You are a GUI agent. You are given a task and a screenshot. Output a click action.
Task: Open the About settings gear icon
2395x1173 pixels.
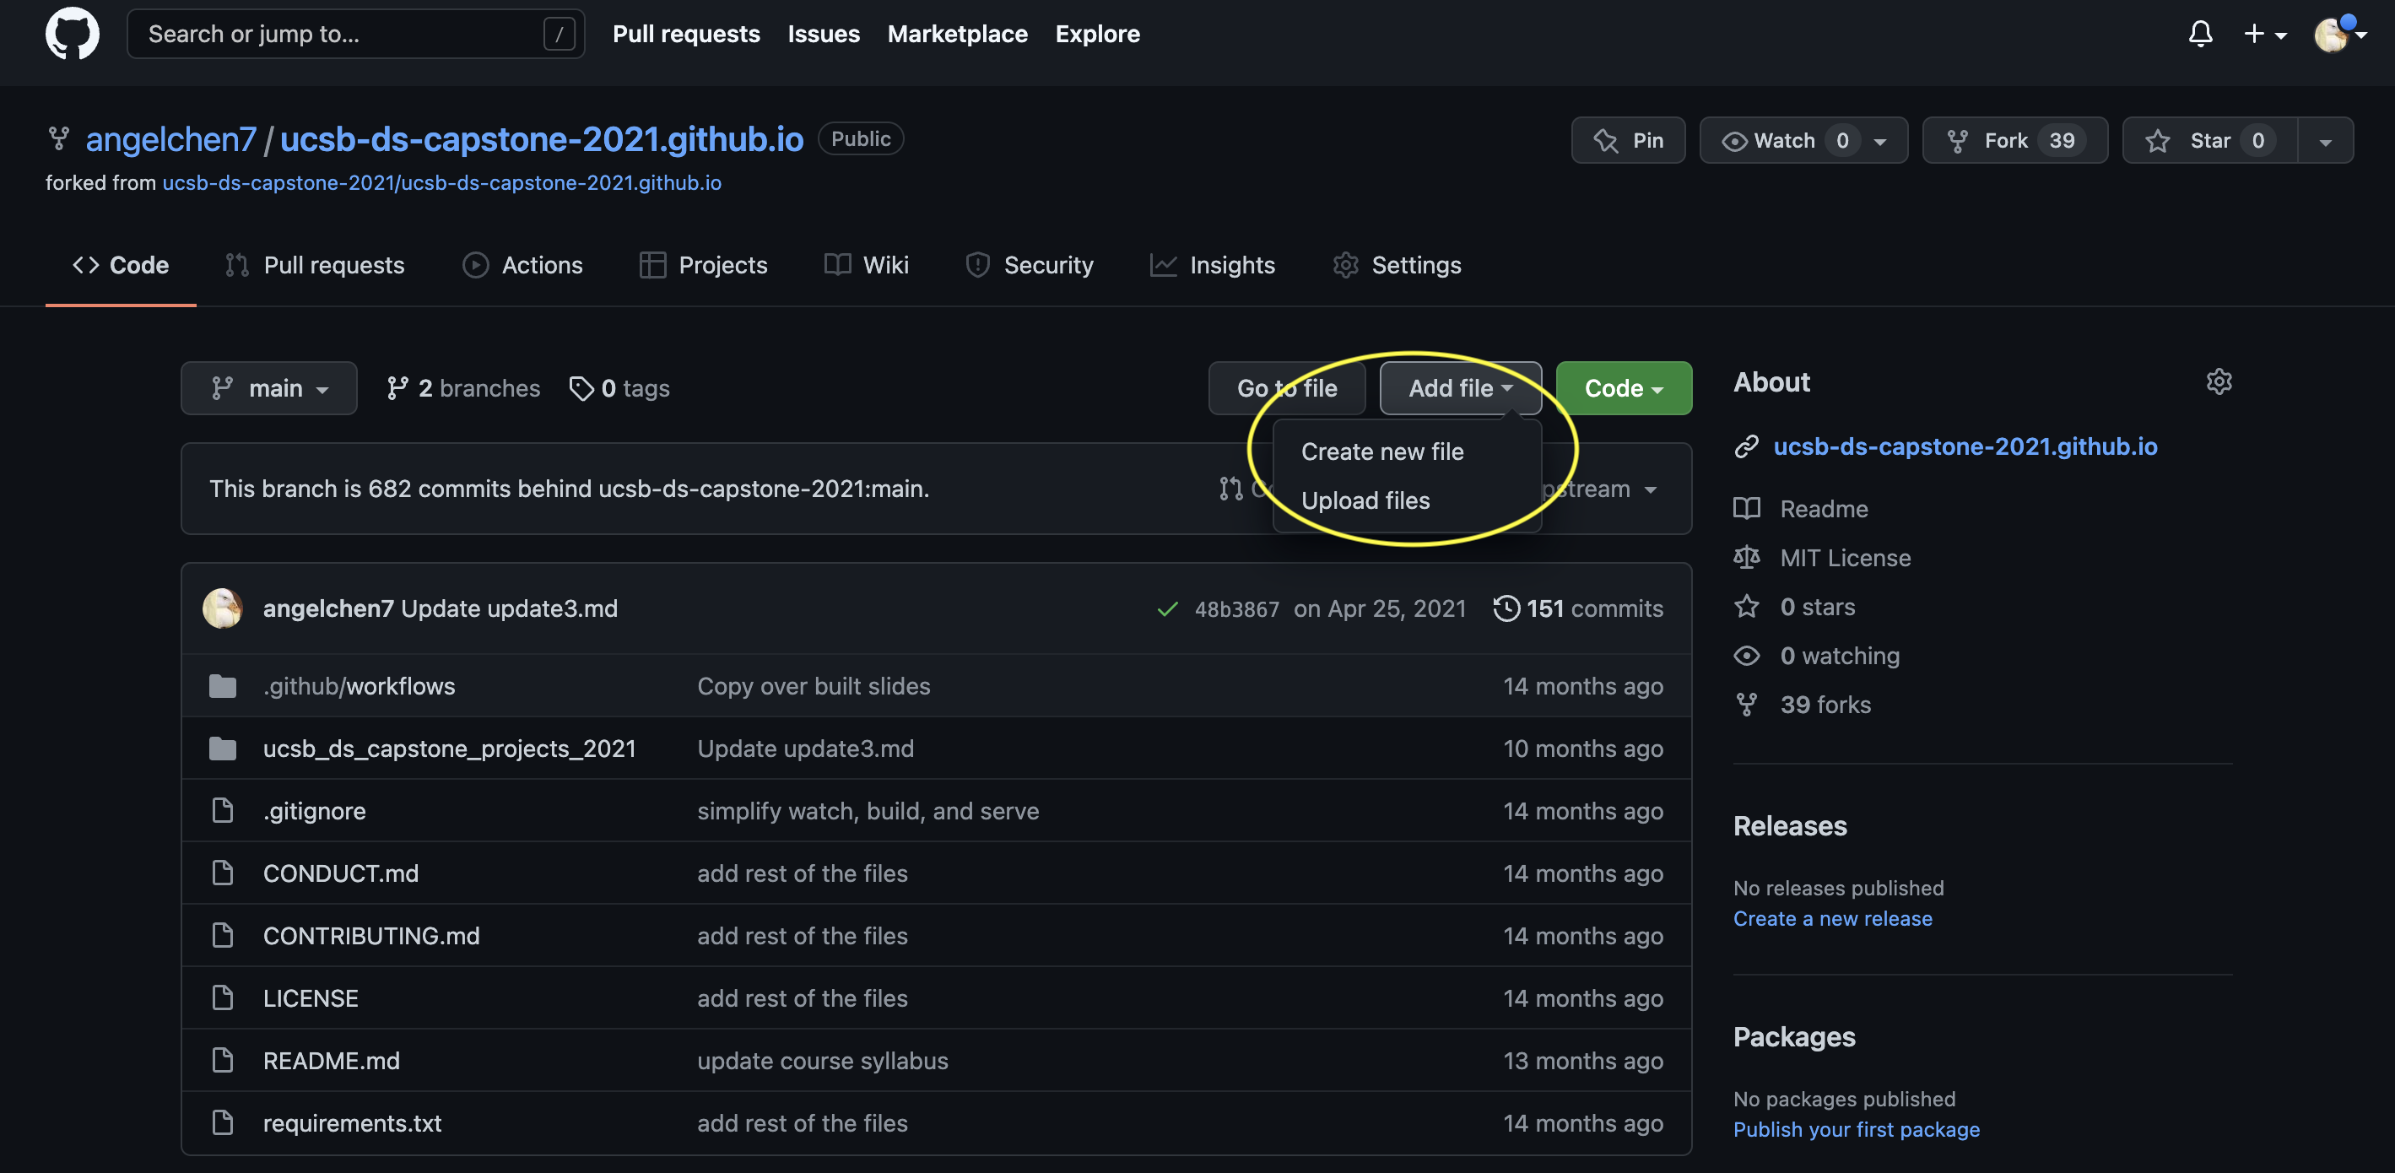[x=2219, y=381]
